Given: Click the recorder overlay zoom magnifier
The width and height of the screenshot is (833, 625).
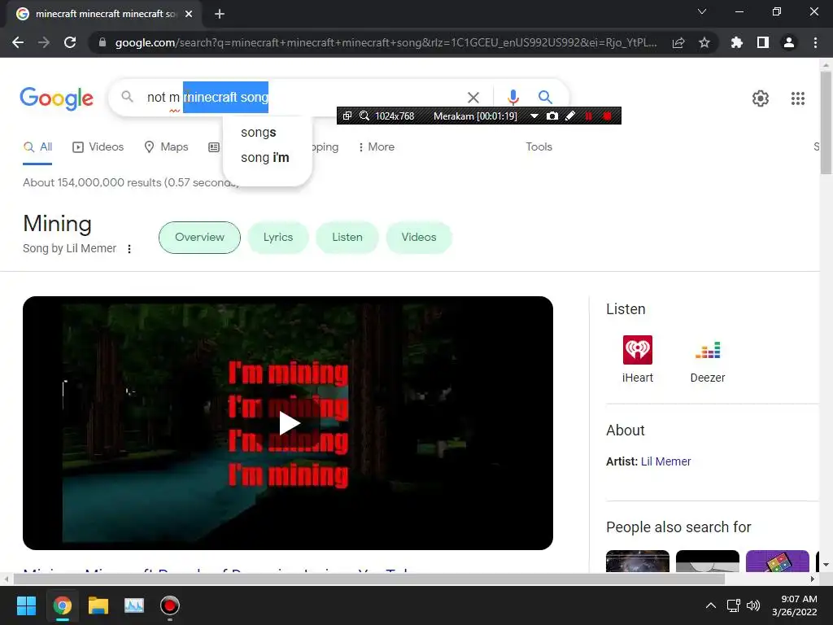Looking at the screenshot, I should click(364, 116).
